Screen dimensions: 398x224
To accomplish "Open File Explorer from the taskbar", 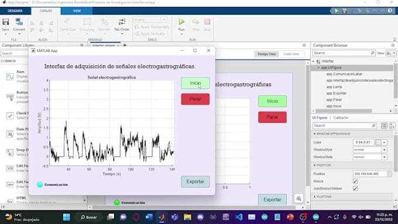I will pyautogui.click(x=187, y=217).
